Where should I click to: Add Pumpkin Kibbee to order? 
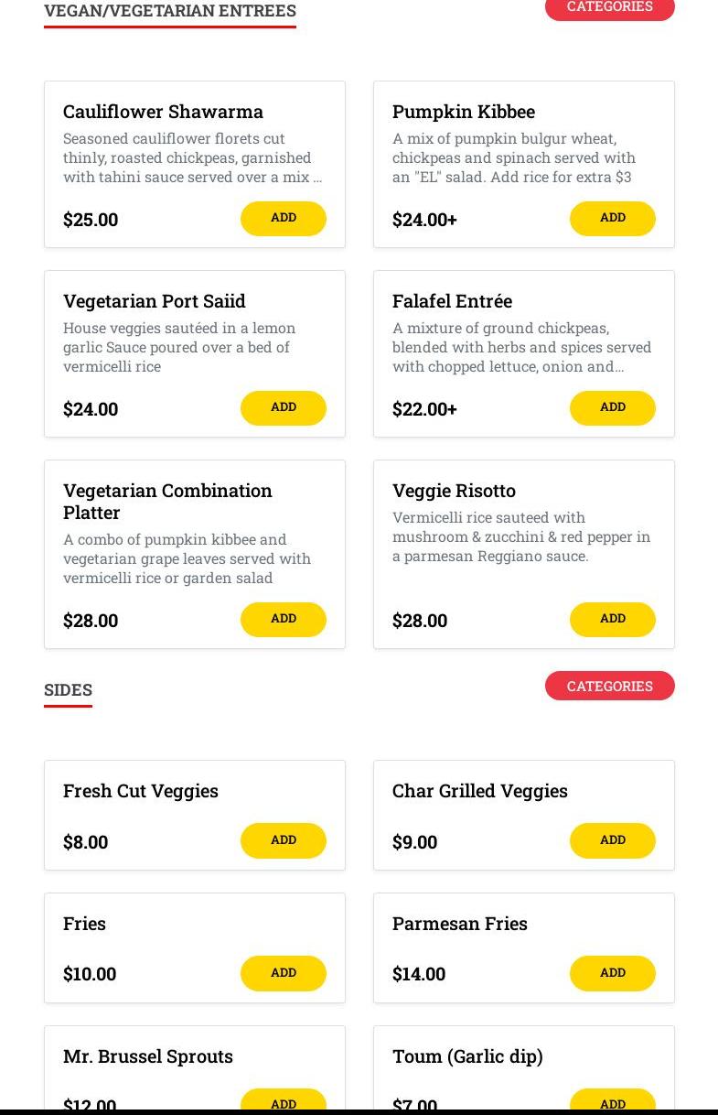point(613,219)
